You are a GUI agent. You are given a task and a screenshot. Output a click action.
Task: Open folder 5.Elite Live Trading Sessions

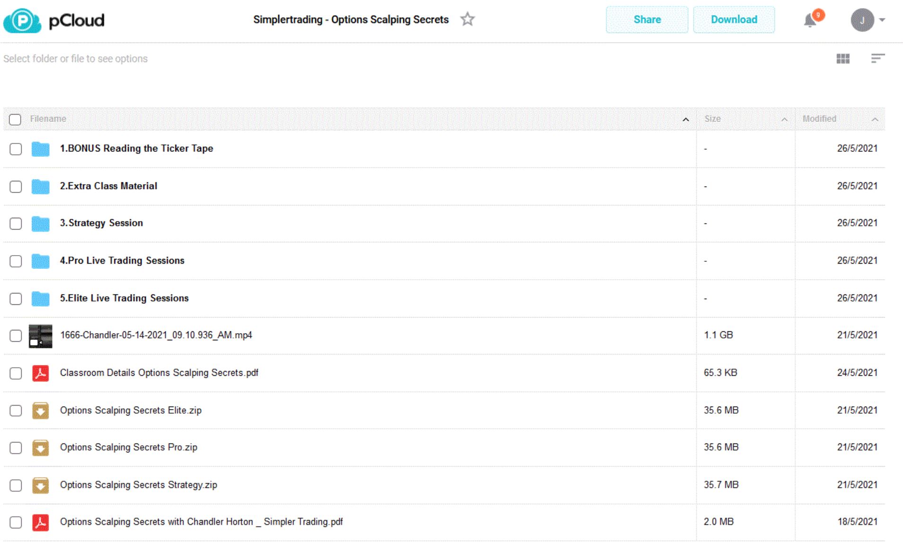[124, 298]
